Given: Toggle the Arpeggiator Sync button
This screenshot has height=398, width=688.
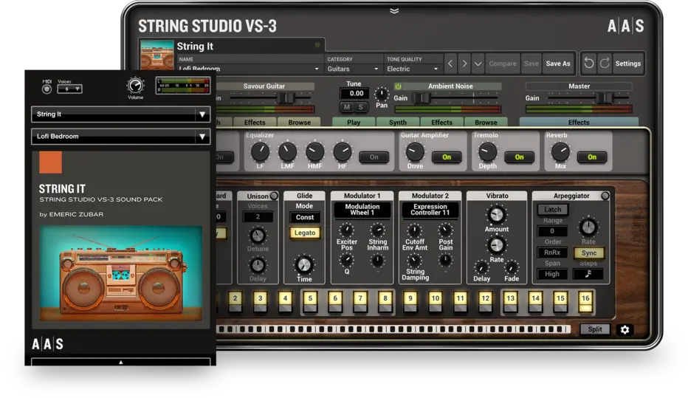Looking at the screenshot, I should click(589, 253).
